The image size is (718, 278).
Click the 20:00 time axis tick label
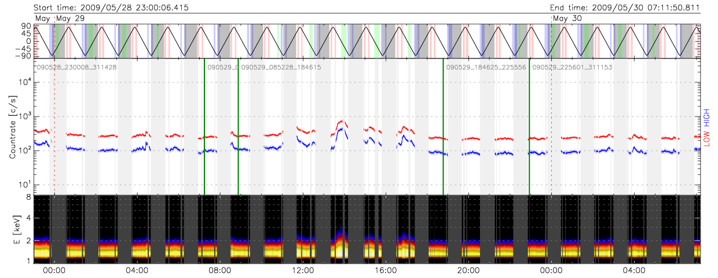pos(468,270)
